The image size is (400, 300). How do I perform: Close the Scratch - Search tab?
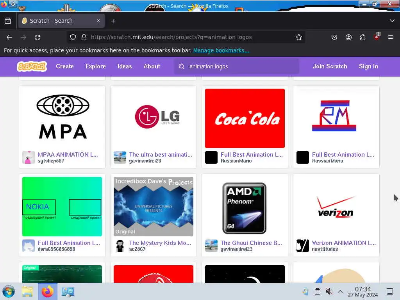(98, 21)
